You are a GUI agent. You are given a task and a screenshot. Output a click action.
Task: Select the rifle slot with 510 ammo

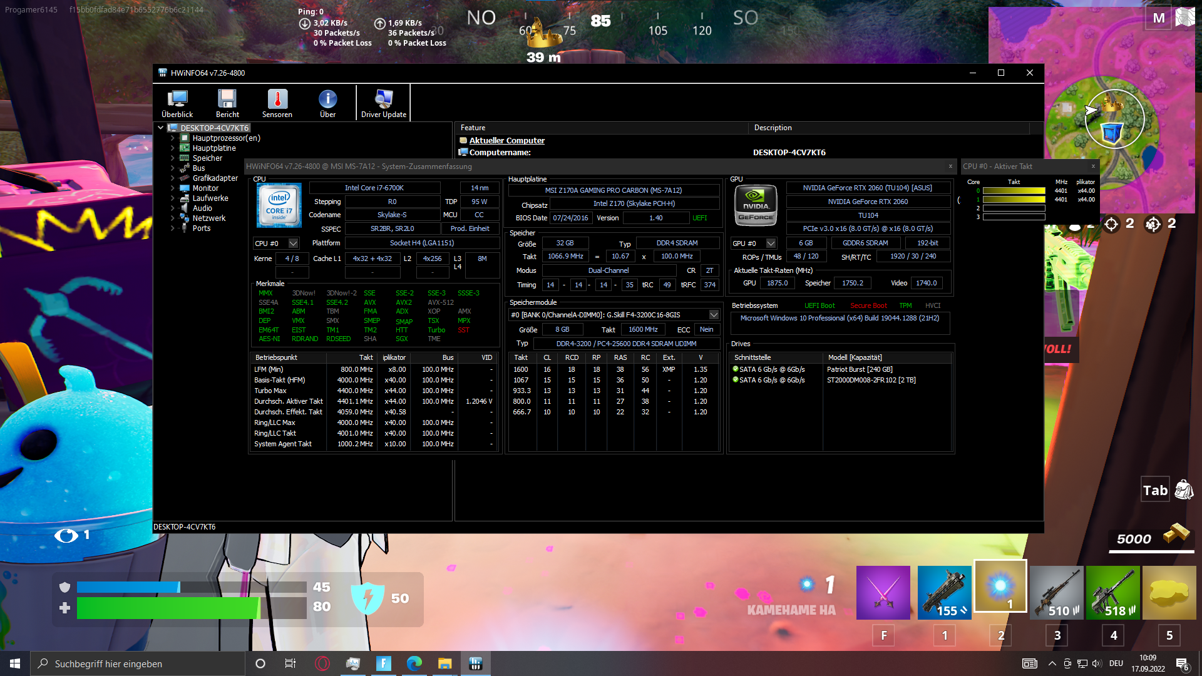pos(1057,593)
